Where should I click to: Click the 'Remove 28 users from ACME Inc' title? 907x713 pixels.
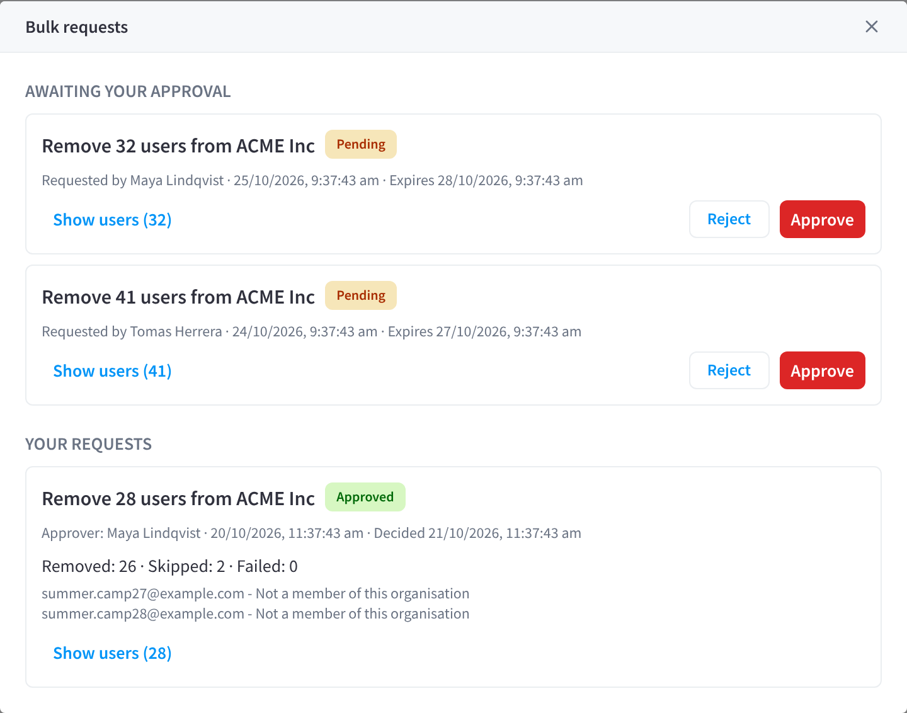(178, 498)
